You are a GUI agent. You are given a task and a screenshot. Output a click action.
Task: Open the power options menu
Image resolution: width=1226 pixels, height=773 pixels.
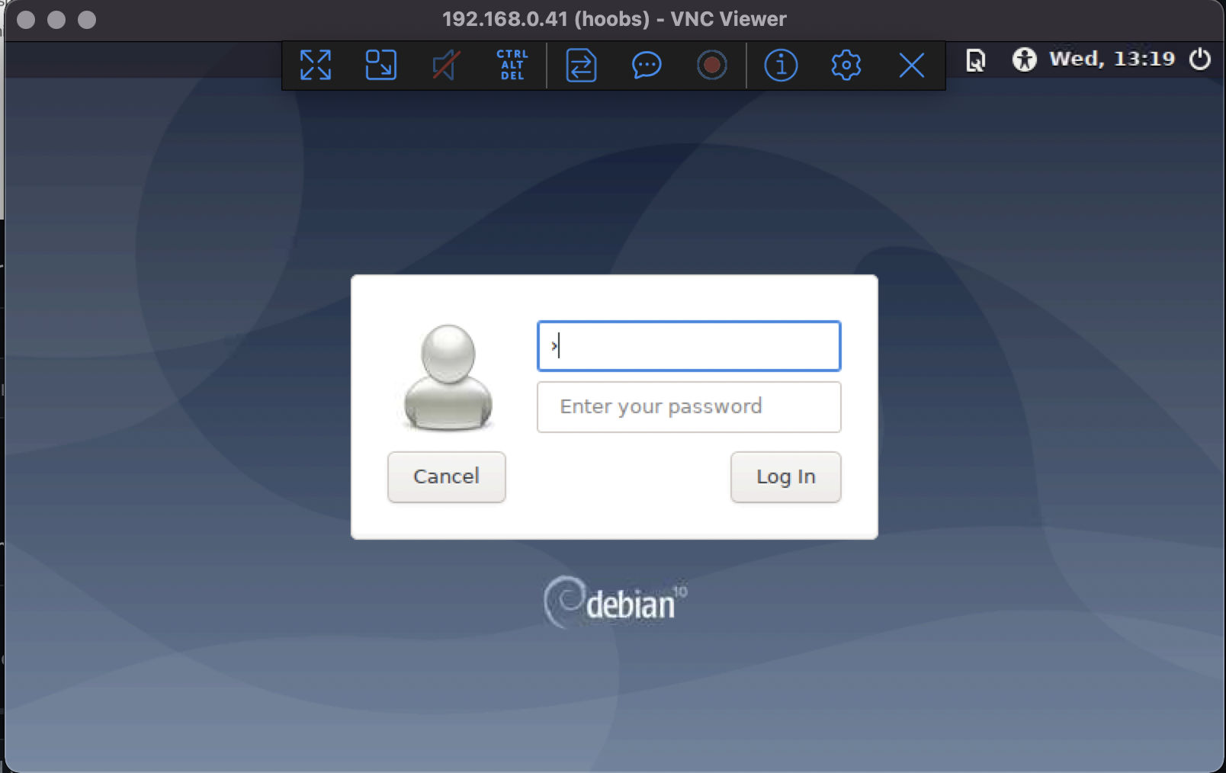pos(1200,59)
